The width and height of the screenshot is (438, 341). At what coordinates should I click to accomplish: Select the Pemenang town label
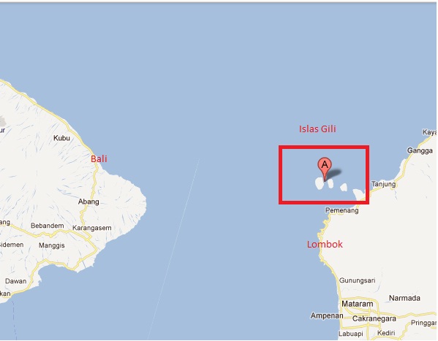click(342, 210)
